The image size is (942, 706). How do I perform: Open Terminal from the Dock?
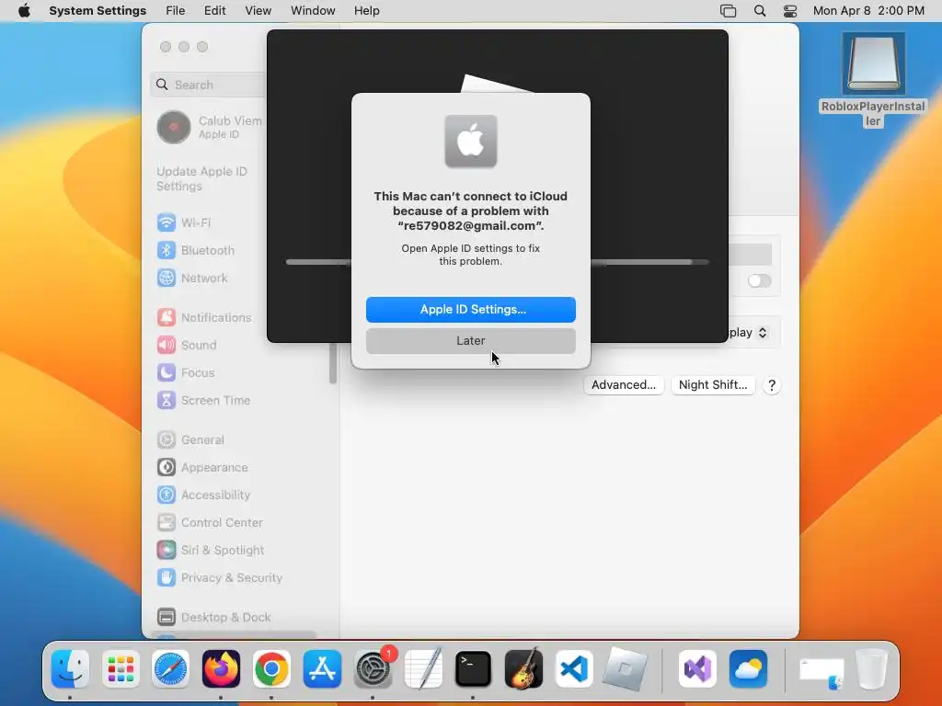pos(474,669)
